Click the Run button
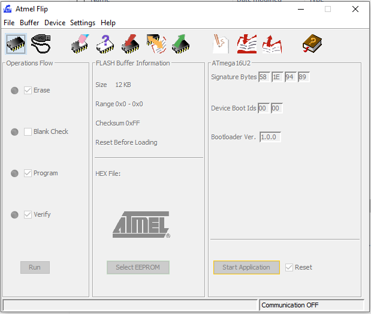This screenshot has width=371, height=314. [35, 268]
